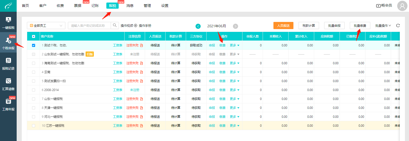Expand 更多 menu for 江苏一键报税 row
Image resolution: width=409 pixels, height=141 pixels.
point(234,126)
